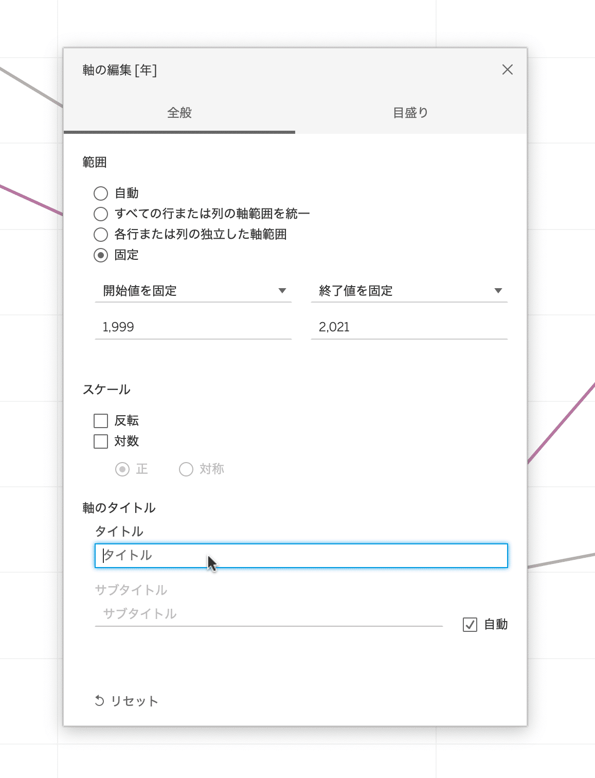Screen dimensions: 595x778
Task: Select the 固定 radio button
Action: click(101, 255)
